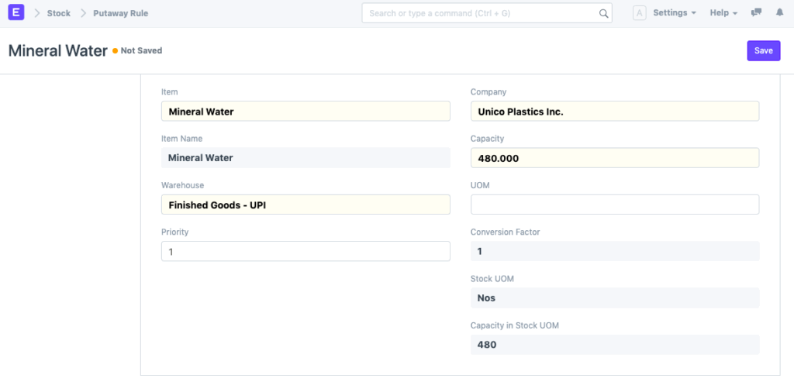Expand the Help dropdown menu
The height and width of the screenshot is (392, 794).
point(723,13)
